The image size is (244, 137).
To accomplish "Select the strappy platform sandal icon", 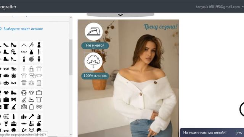I will (14, 52).
